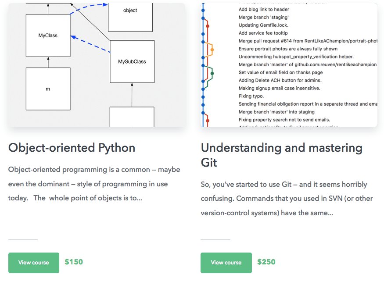Click the 'View course' button for Object-oriented Python
This screenshot has width=384, height=285.
click(x=33, y=263)
